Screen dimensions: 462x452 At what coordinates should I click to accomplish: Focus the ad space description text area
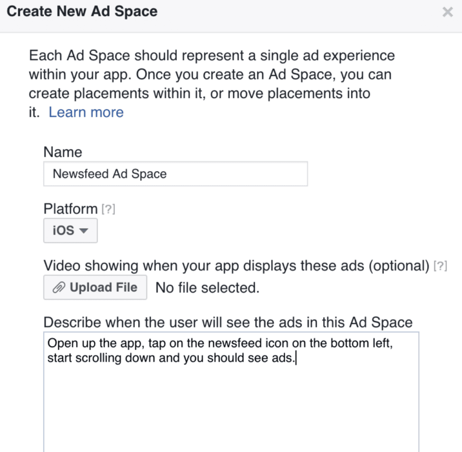pyautogui.click(x=231, y=392)
